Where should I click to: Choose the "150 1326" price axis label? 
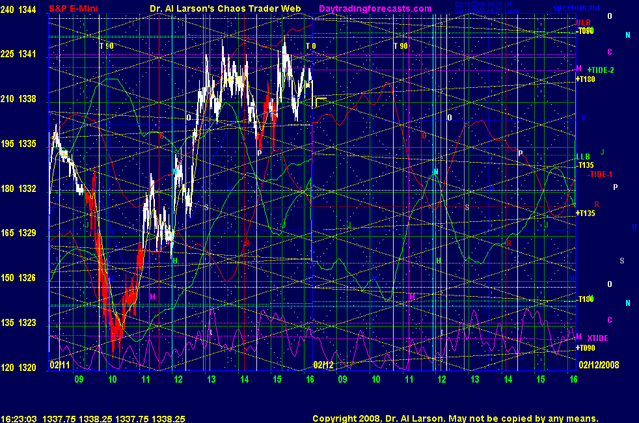18,278
